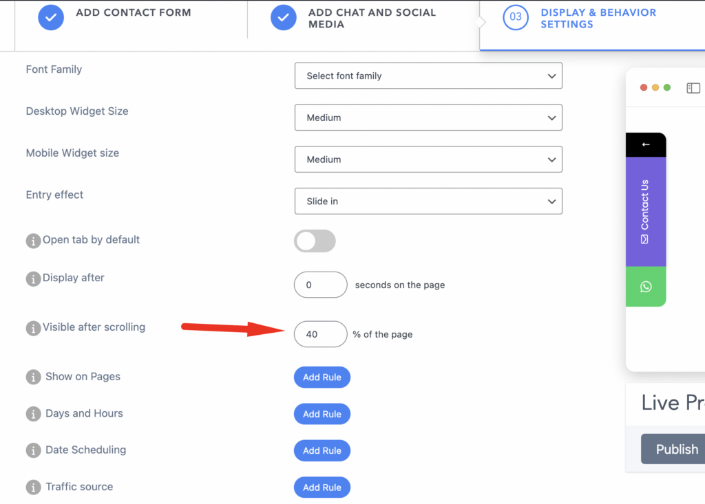Add Rule for Show on Pages
705x504 pixels.
[x=322, y=377]
